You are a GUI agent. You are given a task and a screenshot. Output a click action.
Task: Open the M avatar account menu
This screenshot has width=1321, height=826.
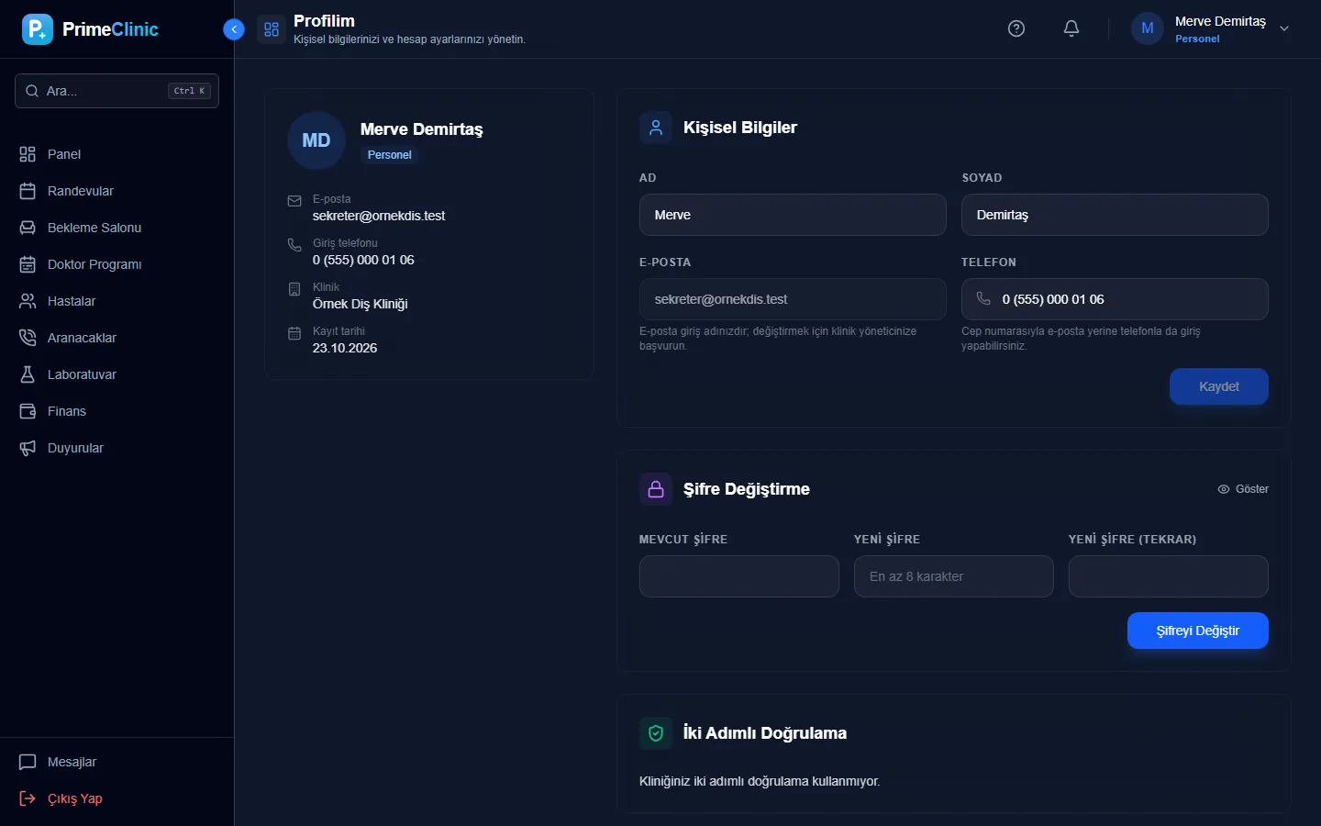[x=1147, y=28]
